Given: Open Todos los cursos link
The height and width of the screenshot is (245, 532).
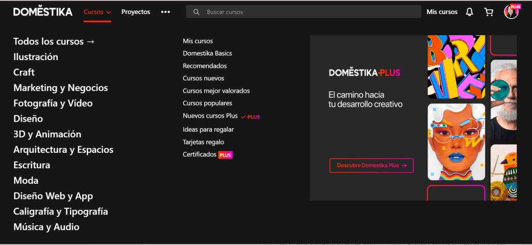Looking at the screenshot, I should click(x=54, y=41).
